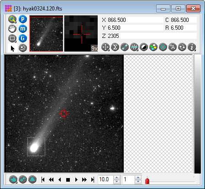Open the black-white contrast adjustment tool
This screenshot has height=189, width=205.
[144, 47]
